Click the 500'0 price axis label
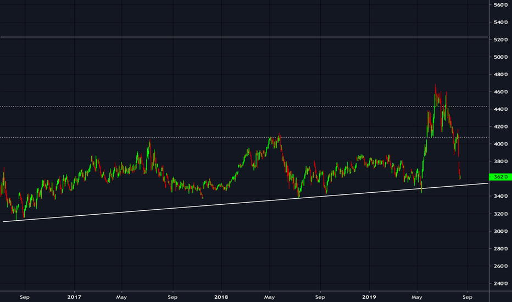The height and width of the screenshot is (302, 512). [x=501, y=57]
